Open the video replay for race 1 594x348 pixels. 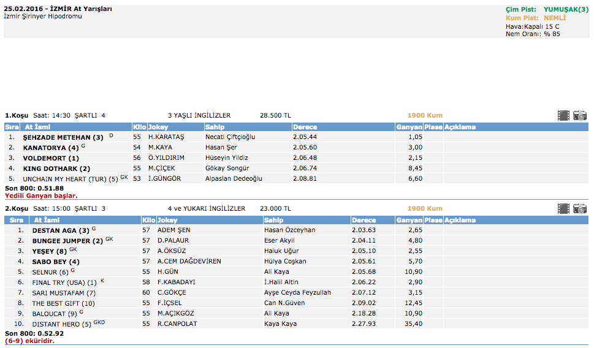point(563,115)
